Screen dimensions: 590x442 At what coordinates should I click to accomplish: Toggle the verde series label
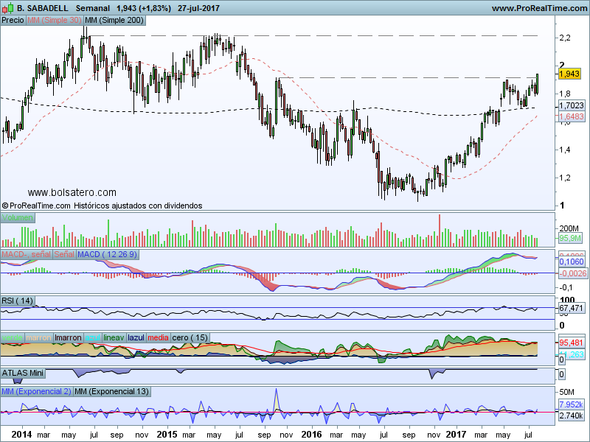point(13,337)
